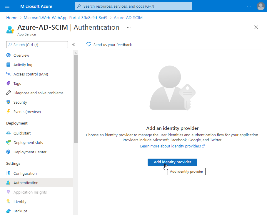Navigate to Home breadcrumb link

12,18
